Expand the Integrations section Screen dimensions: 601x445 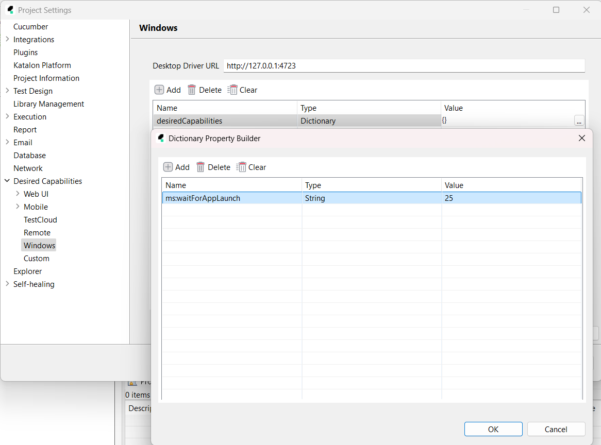[7, 39]
